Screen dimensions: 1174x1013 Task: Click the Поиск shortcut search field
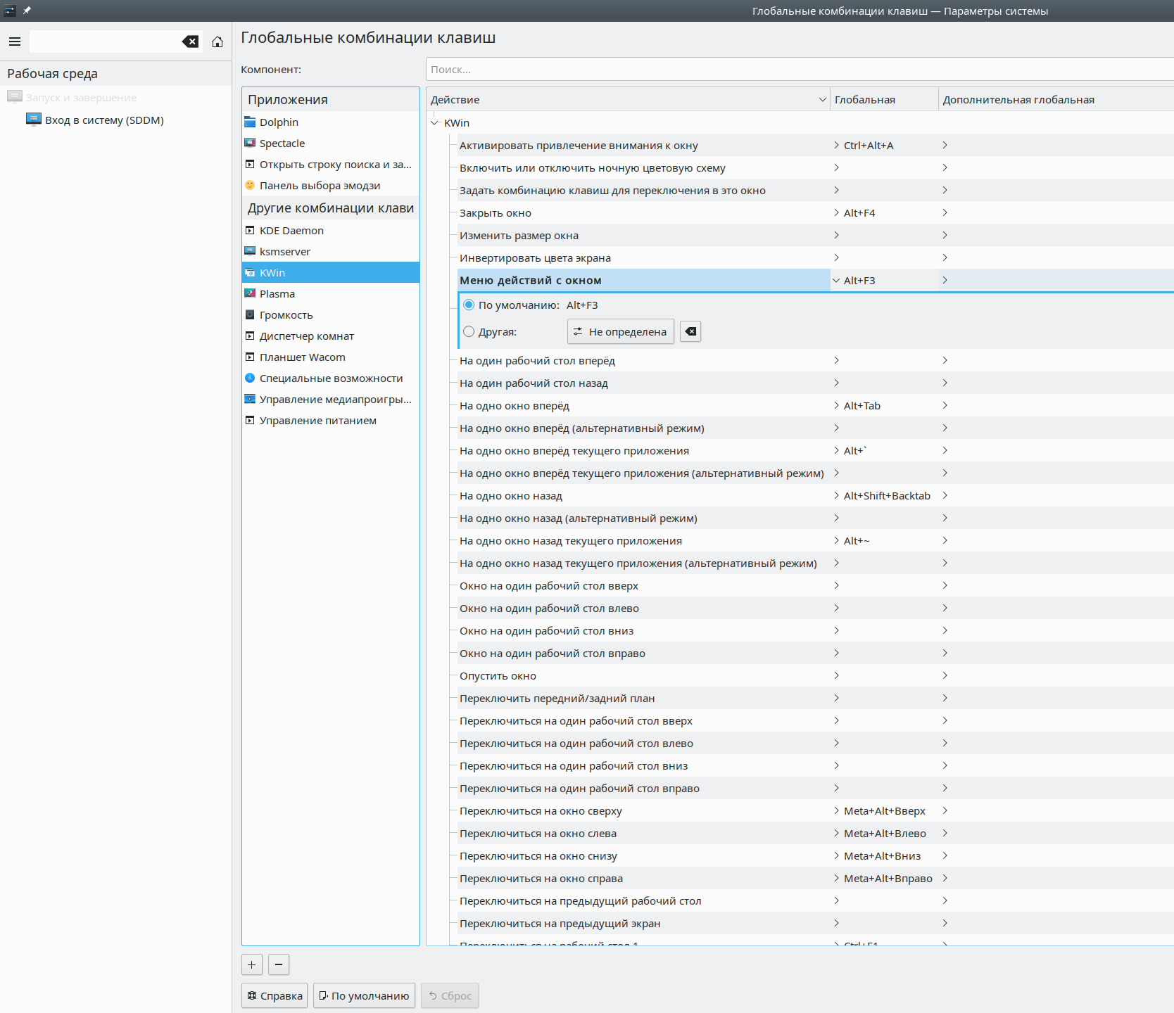800,69
